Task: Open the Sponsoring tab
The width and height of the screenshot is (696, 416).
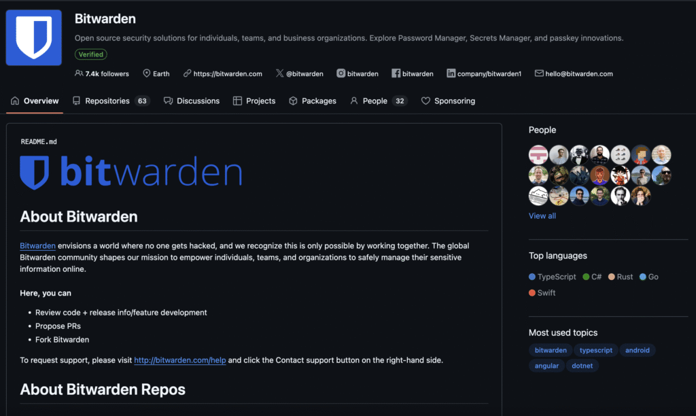Action: pos(449,101)
